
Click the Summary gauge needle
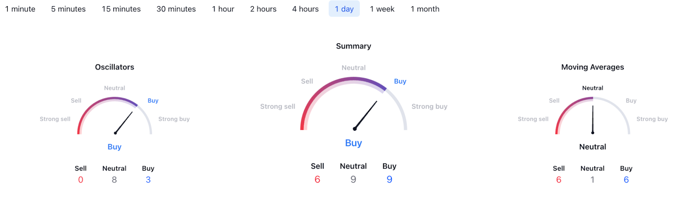pyautogui.click(x=366, y=115)
